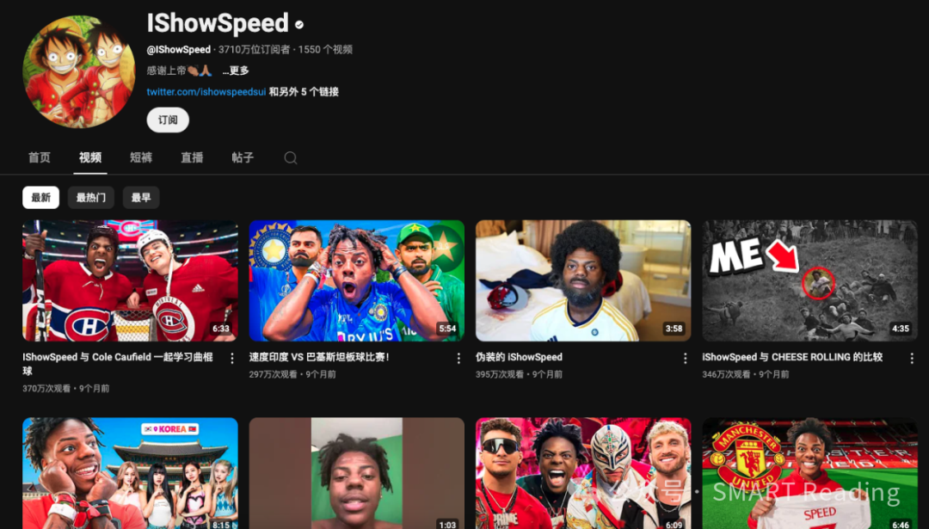This screenshot has height=529, width=929.
Task: Play the hockey thumbnail with 6:33 duration
Action: click(131, 280)
